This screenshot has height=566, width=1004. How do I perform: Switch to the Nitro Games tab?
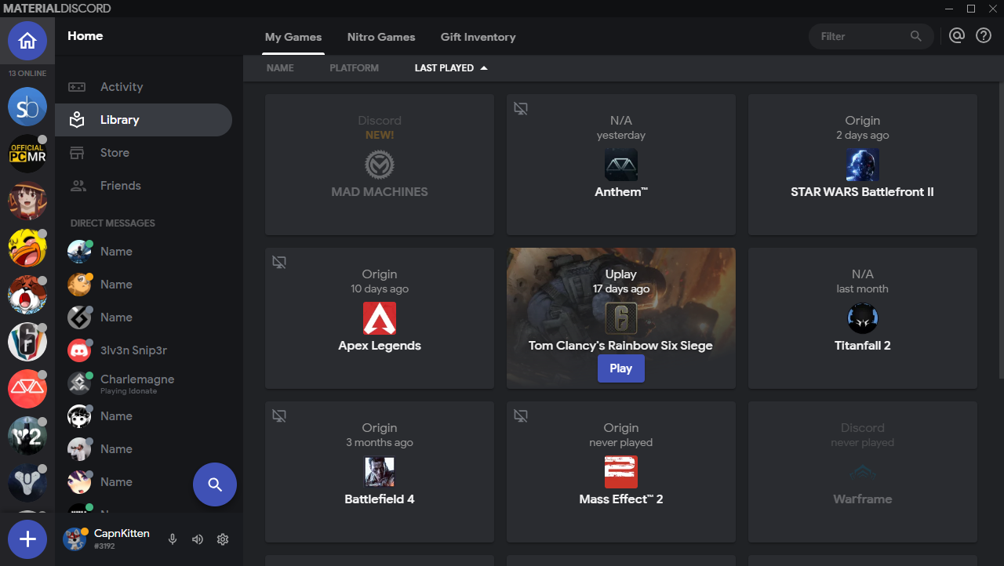381,37
